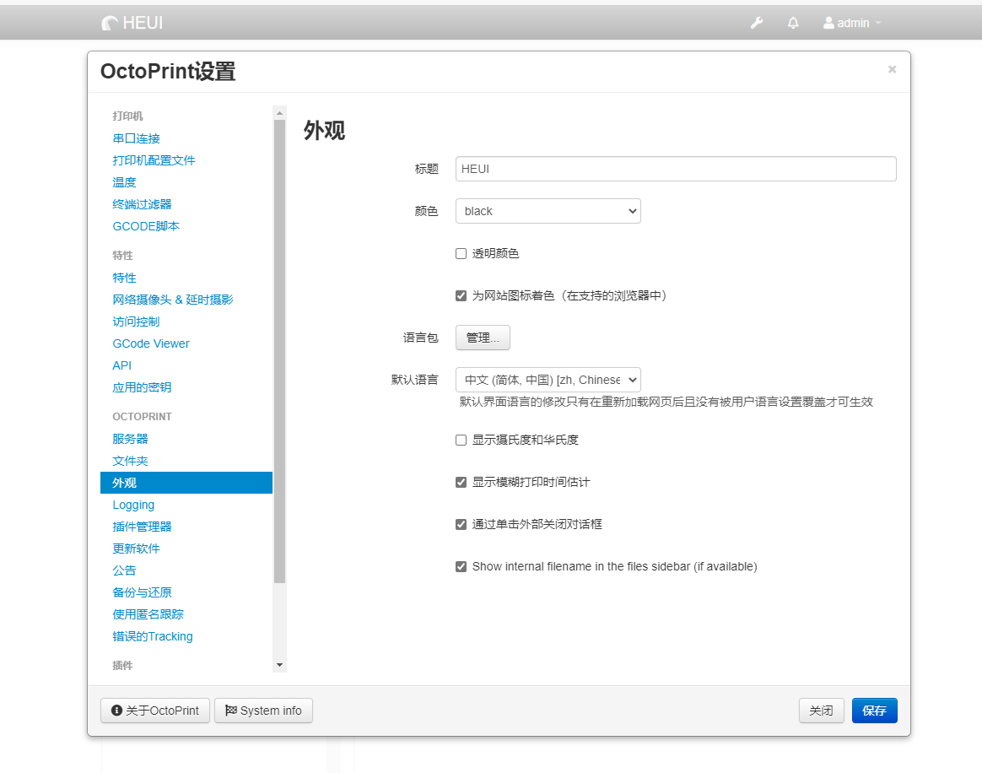Switch to 串口连接 settings section
The image size is (982, 773).
click(x=136, y=138)
